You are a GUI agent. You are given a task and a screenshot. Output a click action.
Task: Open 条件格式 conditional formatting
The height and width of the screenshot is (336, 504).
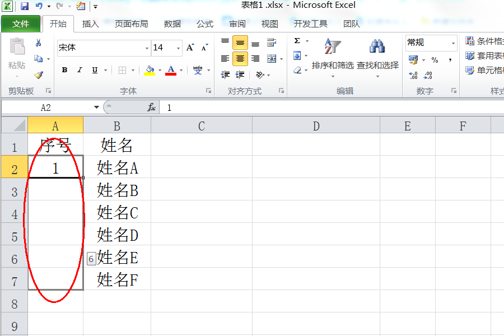tap(484, 41)
